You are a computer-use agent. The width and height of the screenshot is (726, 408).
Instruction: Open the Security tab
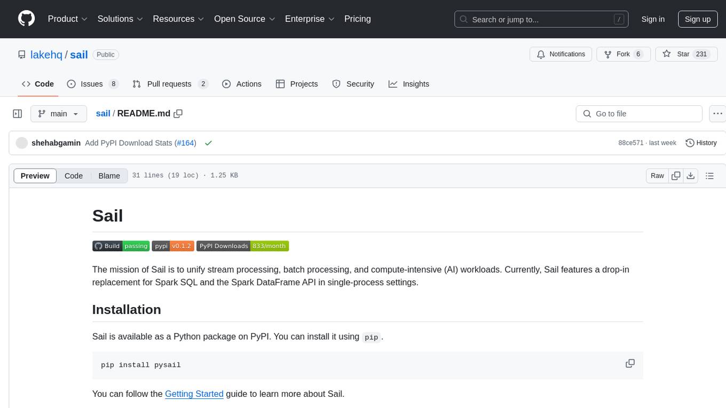point(353,84)
